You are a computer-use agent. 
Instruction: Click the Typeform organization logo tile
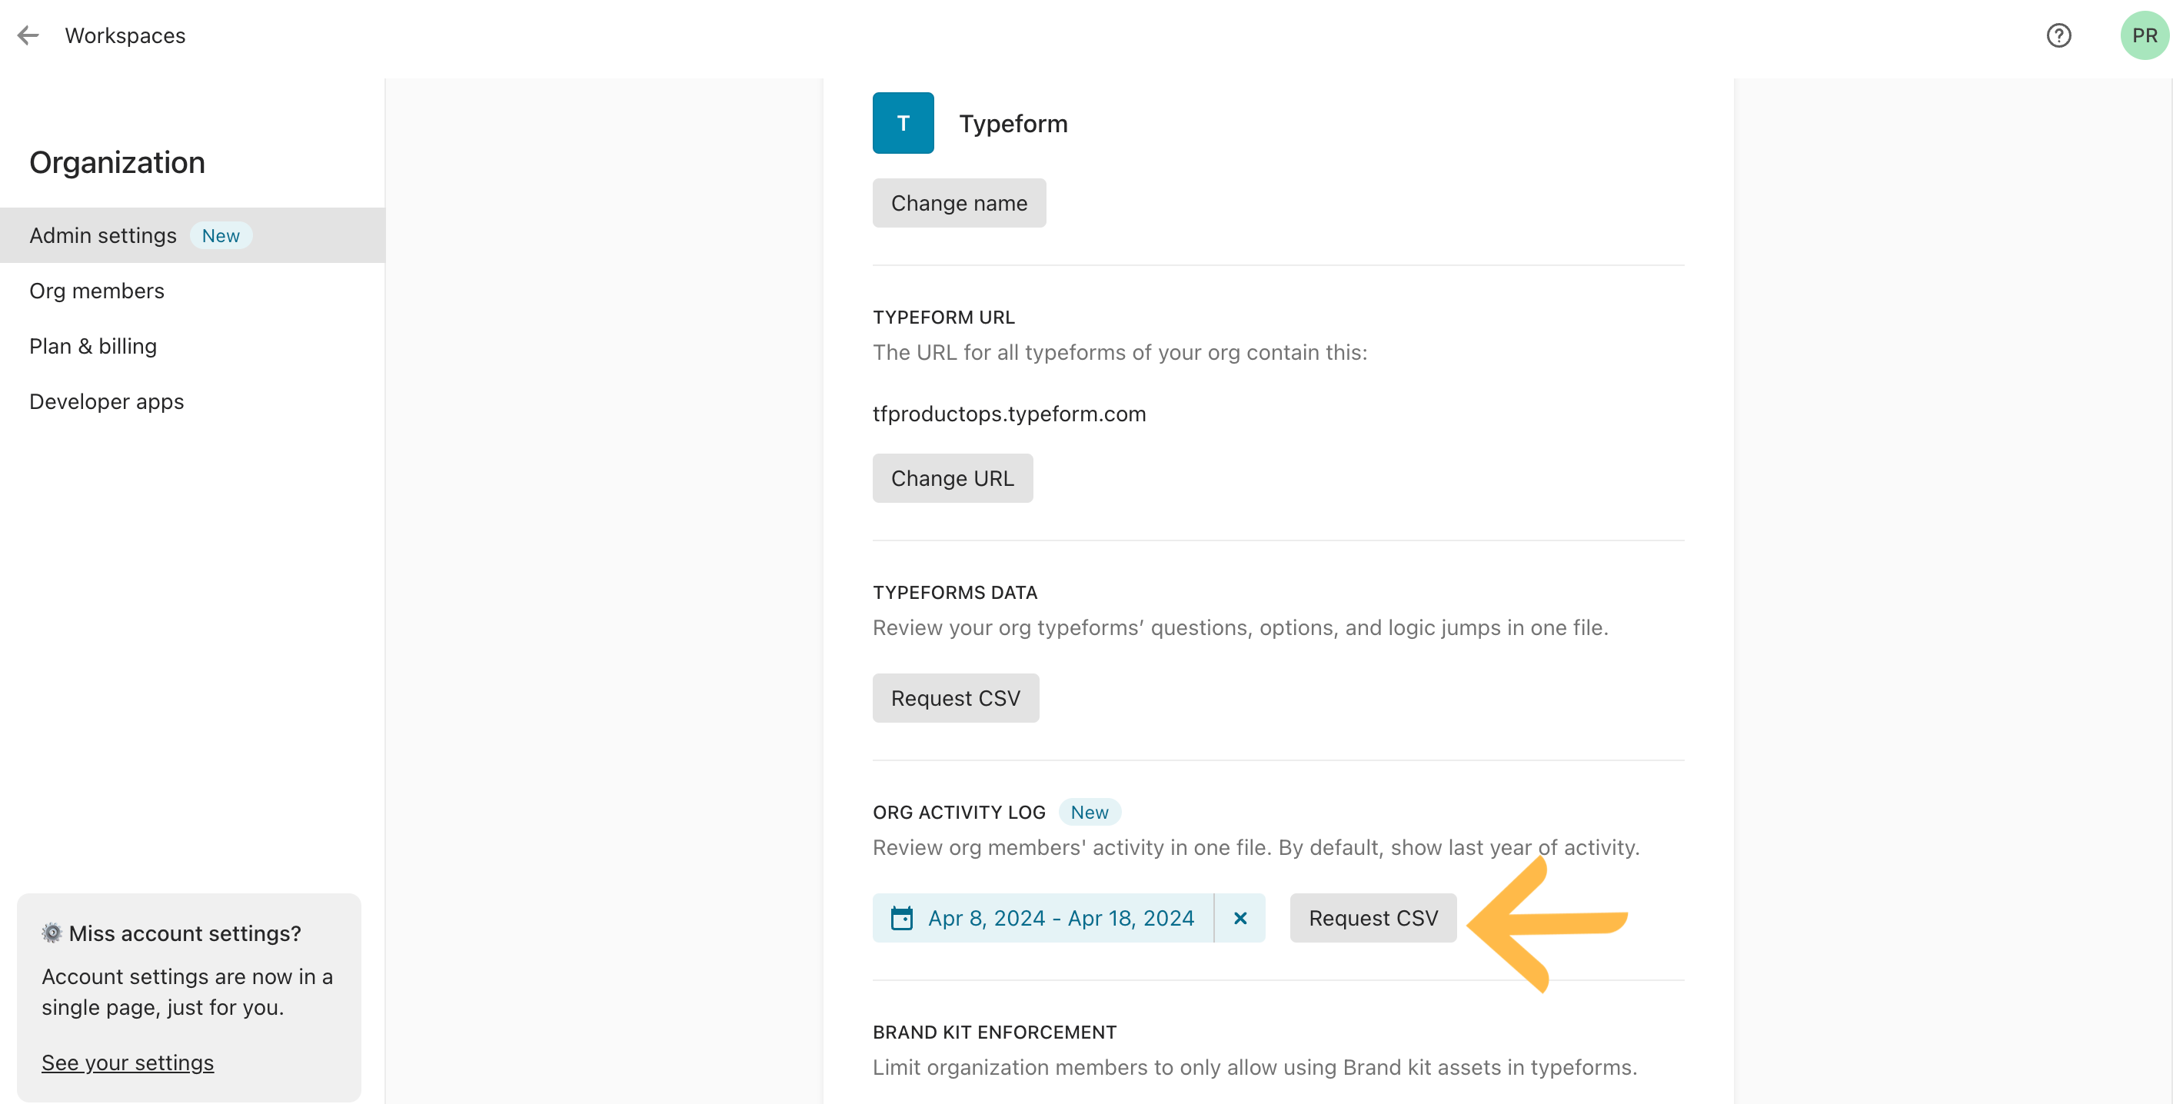pyautogui.click(x=903, y=123)
